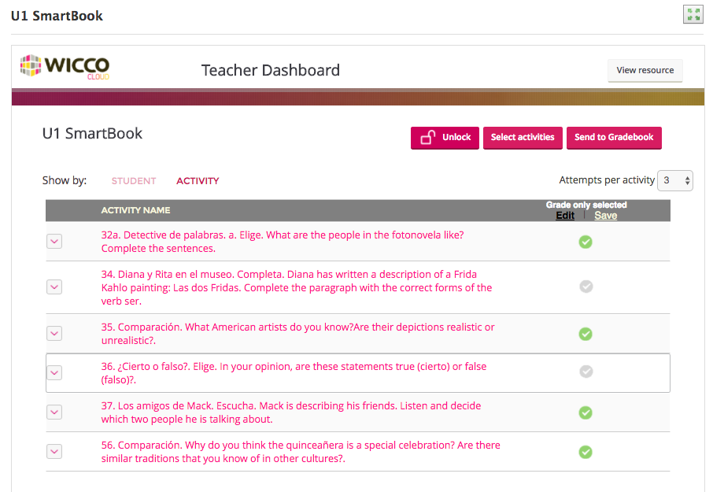Screen dimensions: 713x492
Task: Expand the 56 Comparación quinceañera row
Action: [x=54, y=452]
